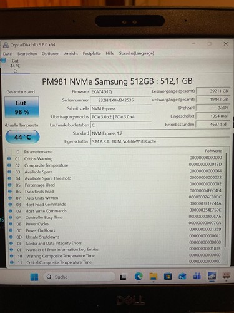
Task: Click raw value 0000000001835
Action: click(205, 249)
